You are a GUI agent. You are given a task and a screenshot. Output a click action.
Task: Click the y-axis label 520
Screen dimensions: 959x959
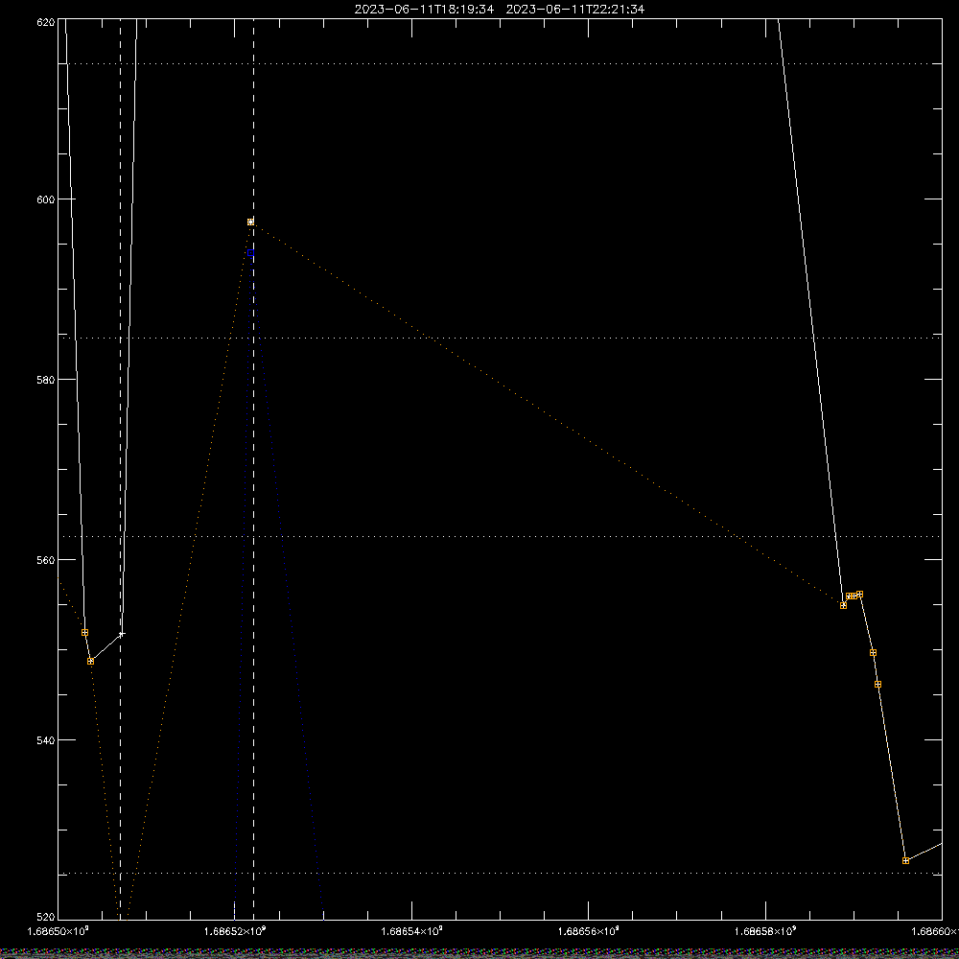46,918
